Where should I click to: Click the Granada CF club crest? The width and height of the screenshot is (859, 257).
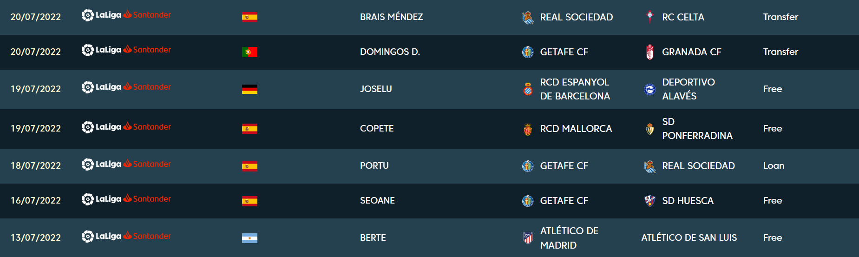(650, 52)
